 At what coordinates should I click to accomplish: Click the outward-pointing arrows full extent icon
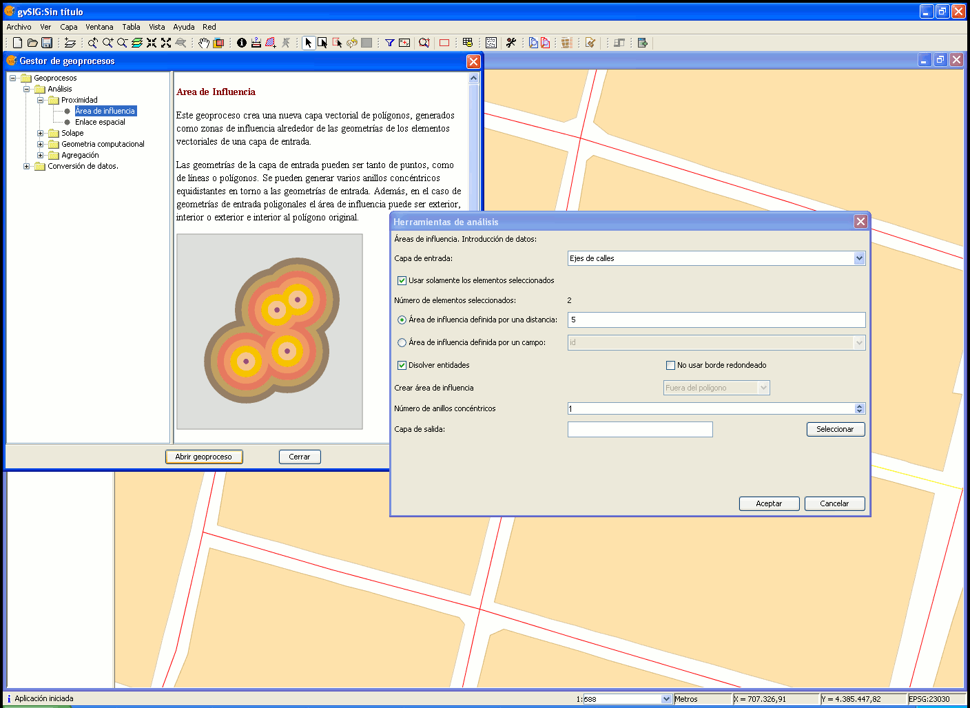point(166,43)
